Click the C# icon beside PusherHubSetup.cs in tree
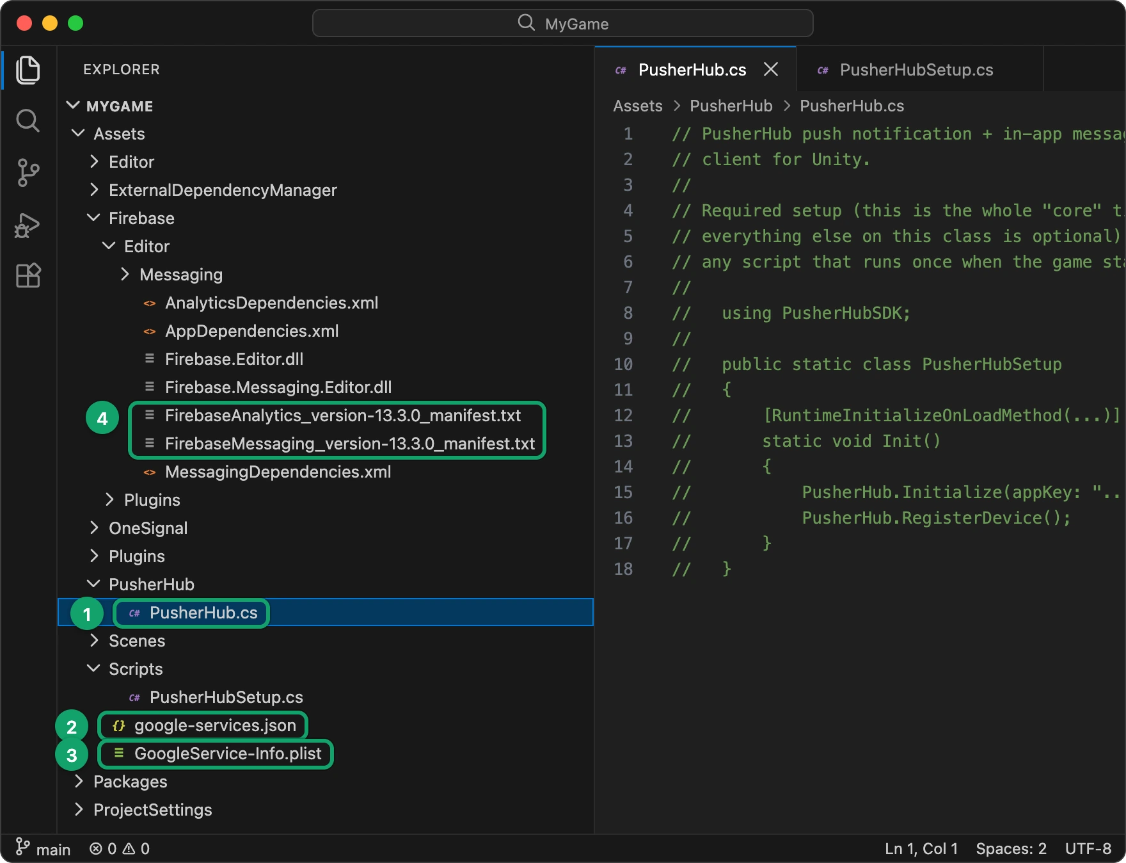 (134, 698)
